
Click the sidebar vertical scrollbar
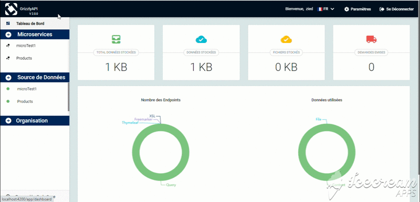(69, 97)
